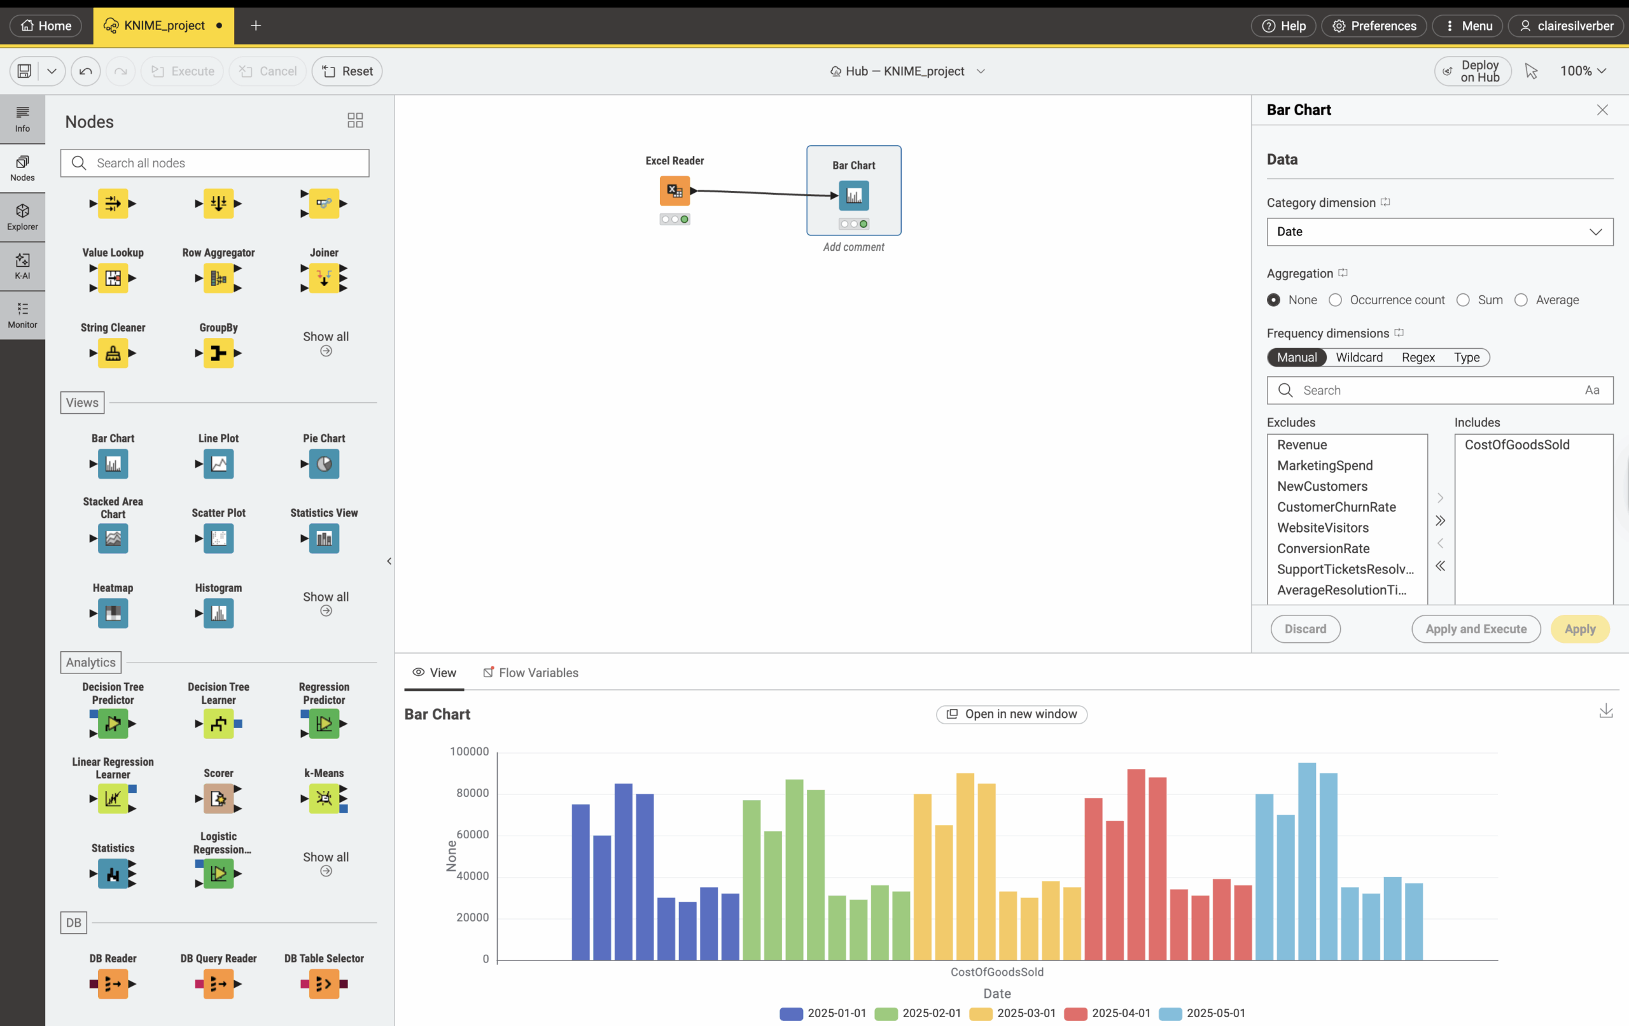Viewport: 1629px width, 1026px height.
Task: Open the save options dropdown arrow
Action: click(52, 71)
